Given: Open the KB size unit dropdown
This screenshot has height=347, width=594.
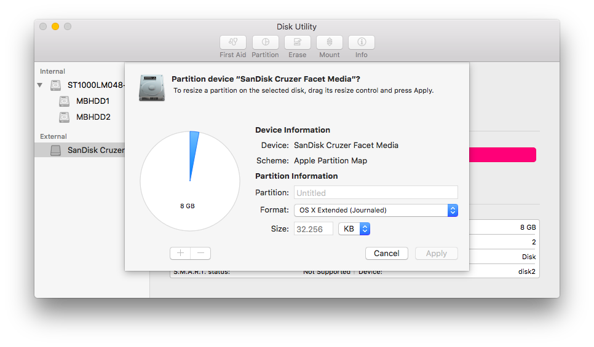Looking at the screenshot, I should click(354, 229).
